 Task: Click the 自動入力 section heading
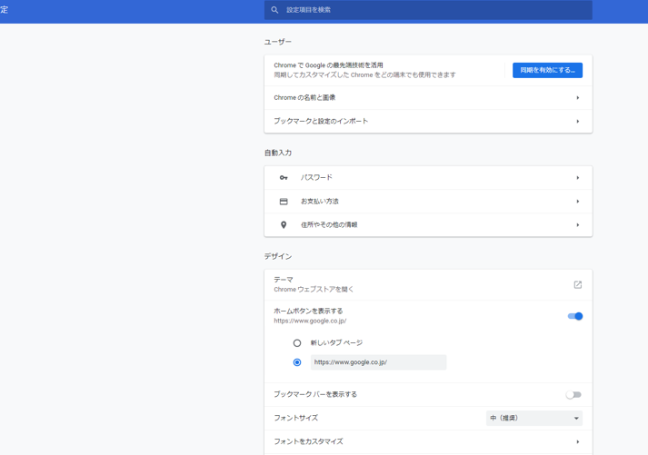tap(278, 153)
